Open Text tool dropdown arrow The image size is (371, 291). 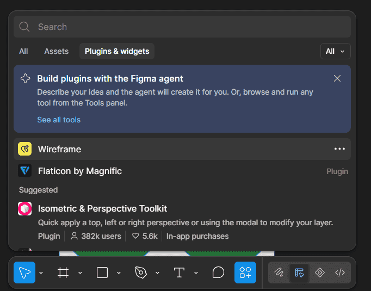coord(196,273)
